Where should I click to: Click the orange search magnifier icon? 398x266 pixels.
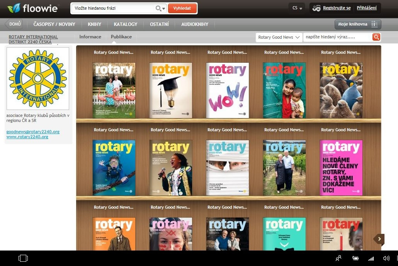point(376,37)
